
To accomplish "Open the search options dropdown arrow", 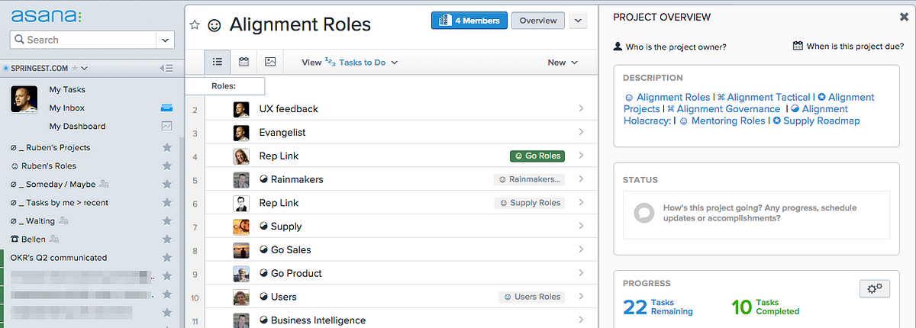I will [165, 40].
